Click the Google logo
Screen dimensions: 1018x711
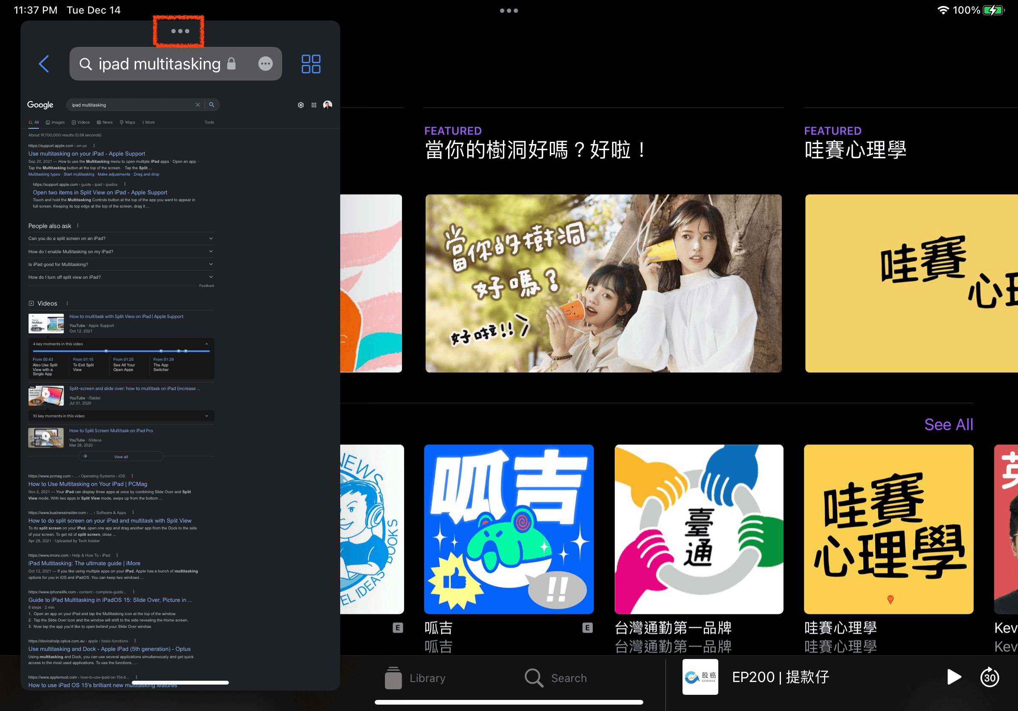click(x=40, y=105)
